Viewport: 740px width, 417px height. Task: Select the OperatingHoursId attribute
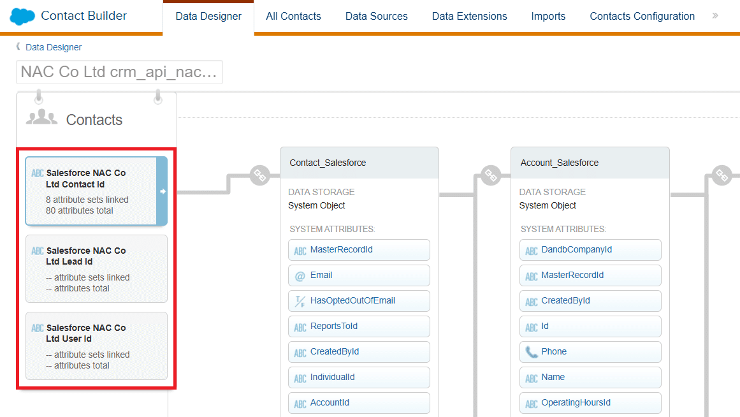[x=590, y=403]
